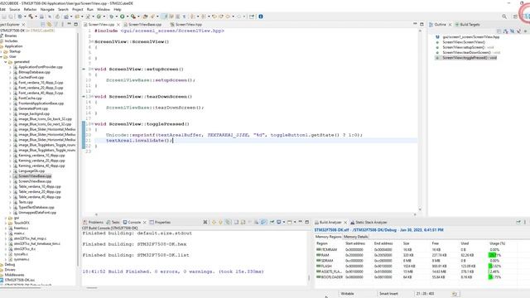
Task: Select main.c in Project Explorer
Action: pos(18,233)
